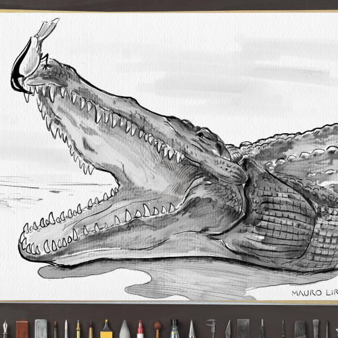Click the crocodile drawing canvas
338x338 pixels.
(x=169, y=157)
